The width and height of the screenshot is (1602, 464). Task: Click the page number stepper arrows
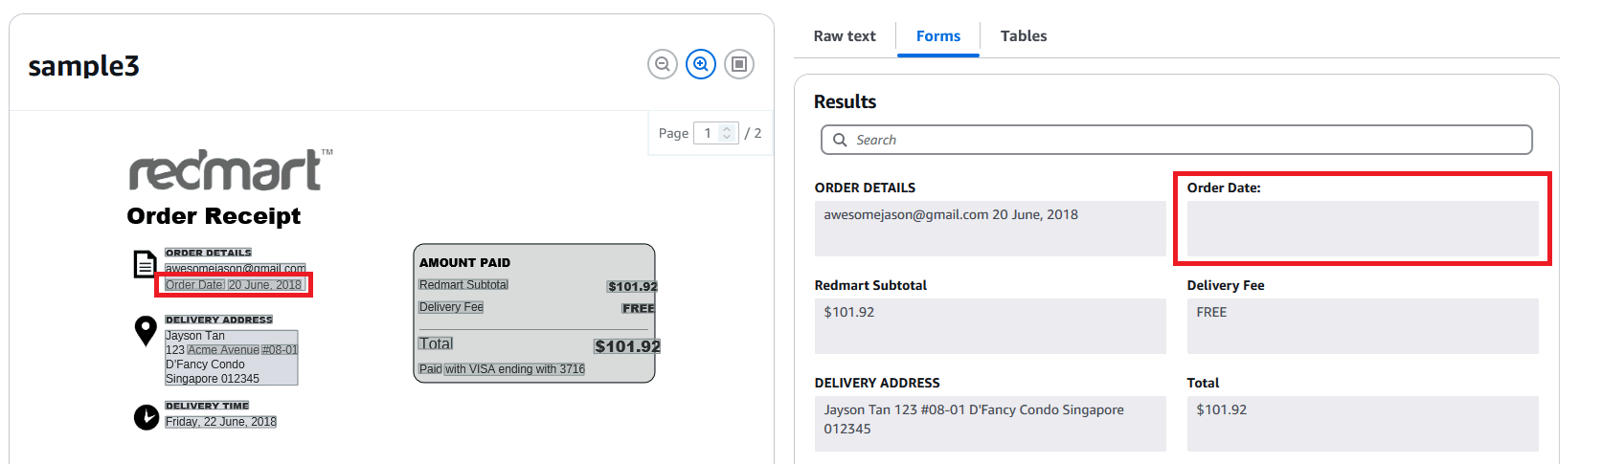coord(727,133)
